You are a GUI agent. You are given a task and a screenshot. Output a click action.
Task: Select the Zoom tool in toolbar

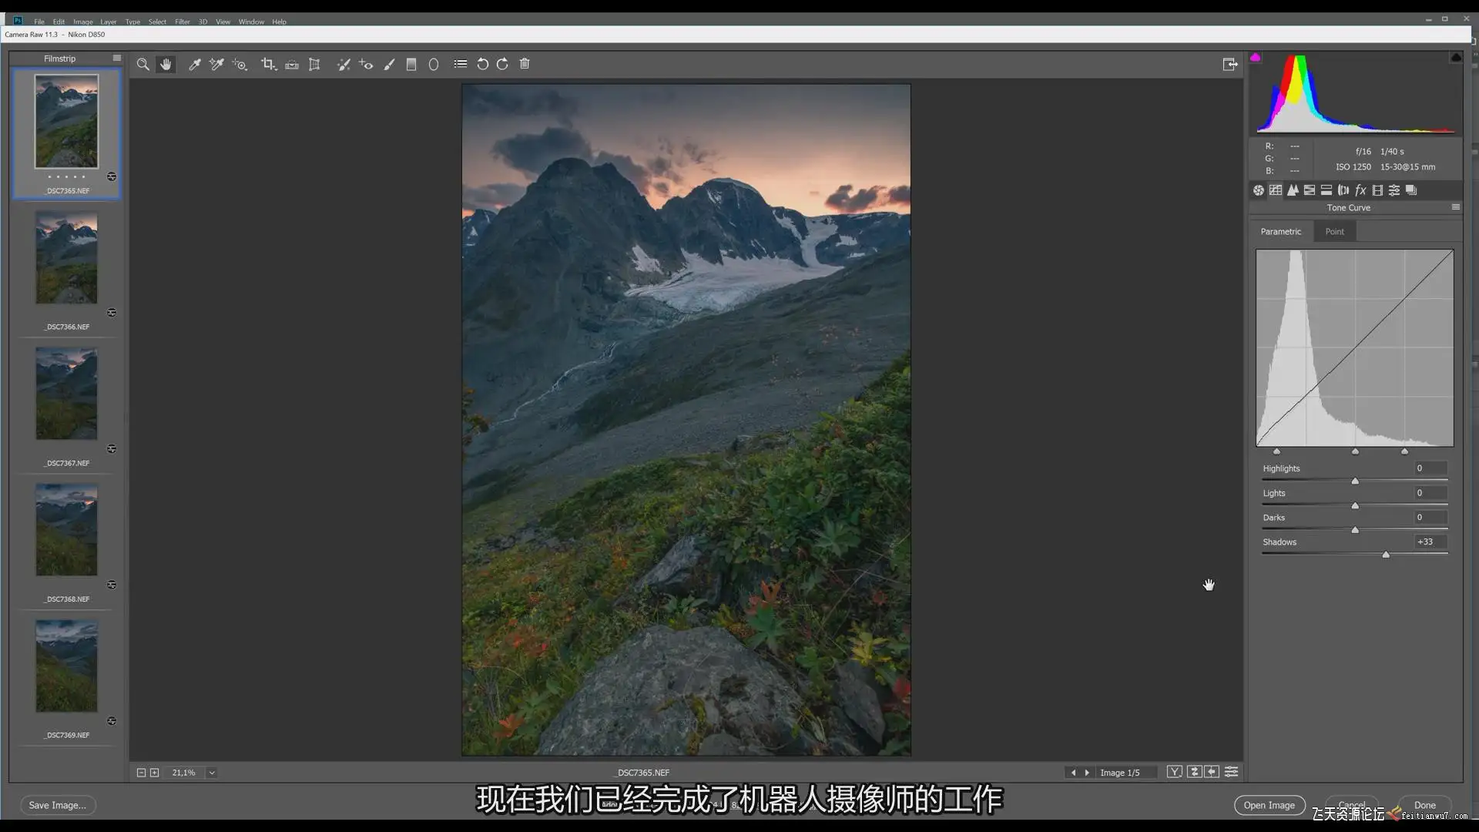point(143,65)
